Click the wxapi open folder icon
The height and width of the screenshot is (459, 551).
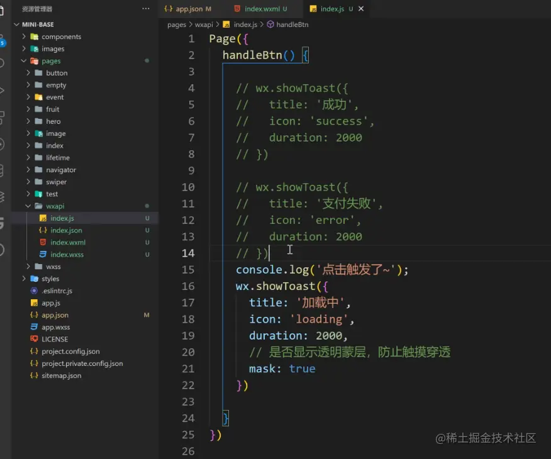[x=38, y=206]
